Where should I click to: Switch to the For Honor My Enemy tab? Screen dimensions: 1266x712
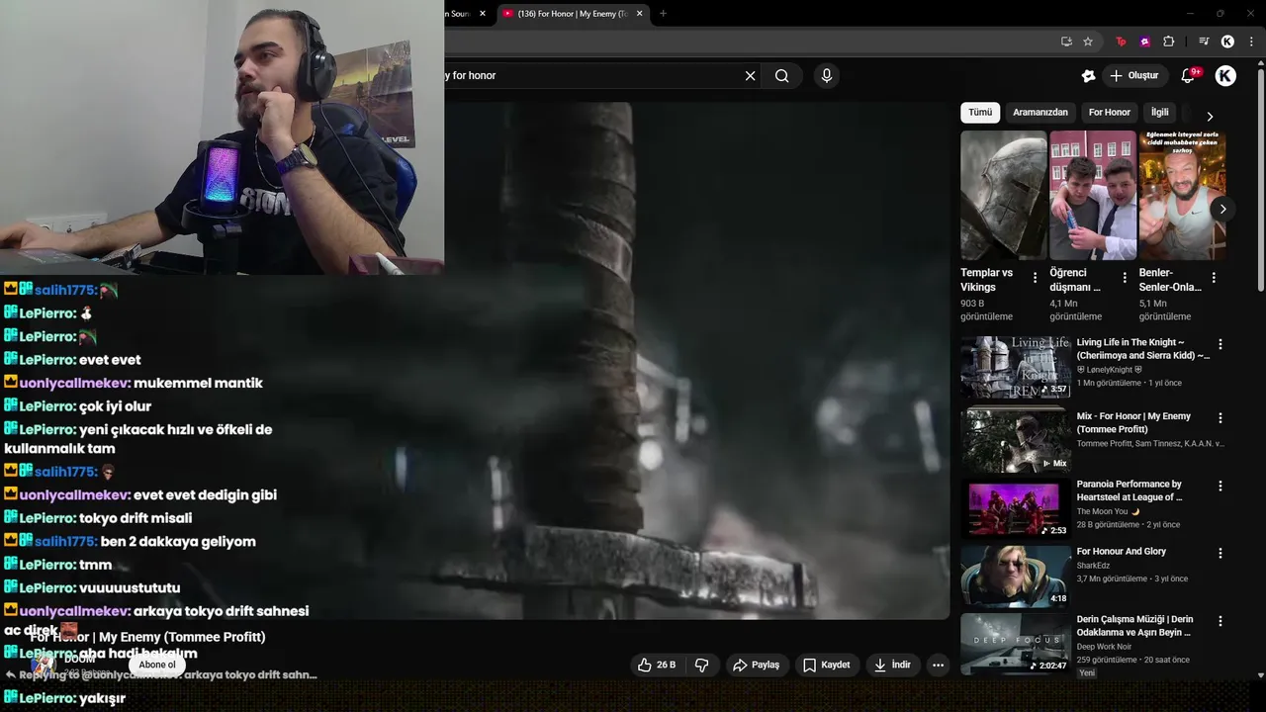(572, 14)
